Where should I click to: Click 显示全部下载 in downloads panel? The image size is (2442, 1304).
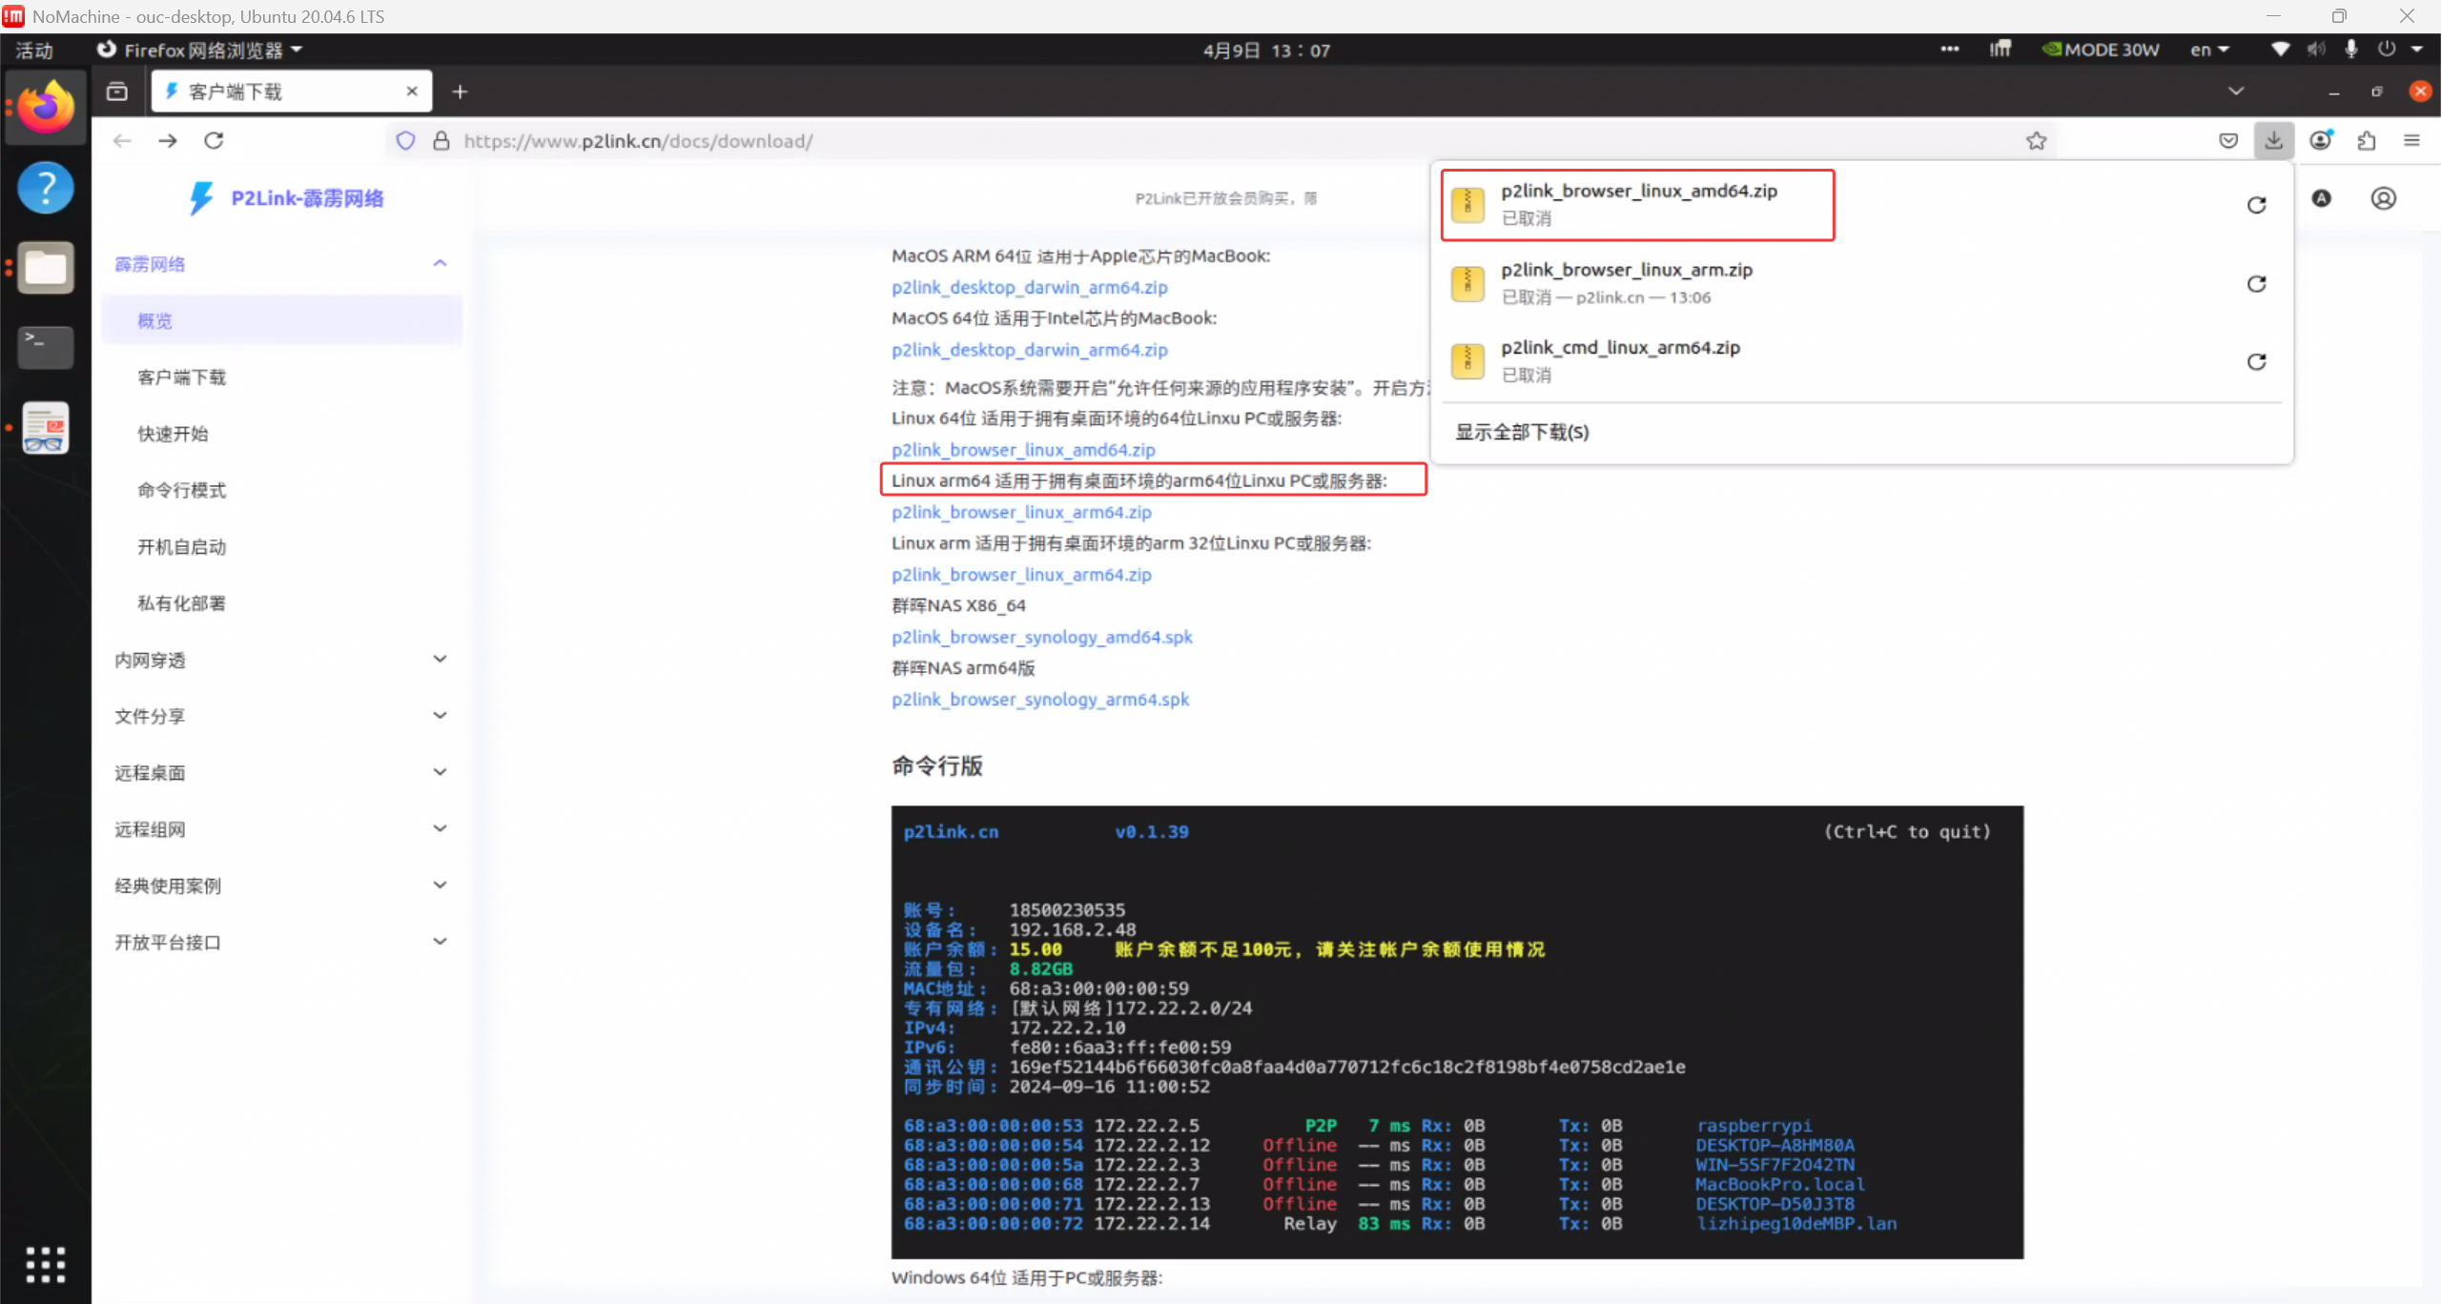(x=1521, y=432)
